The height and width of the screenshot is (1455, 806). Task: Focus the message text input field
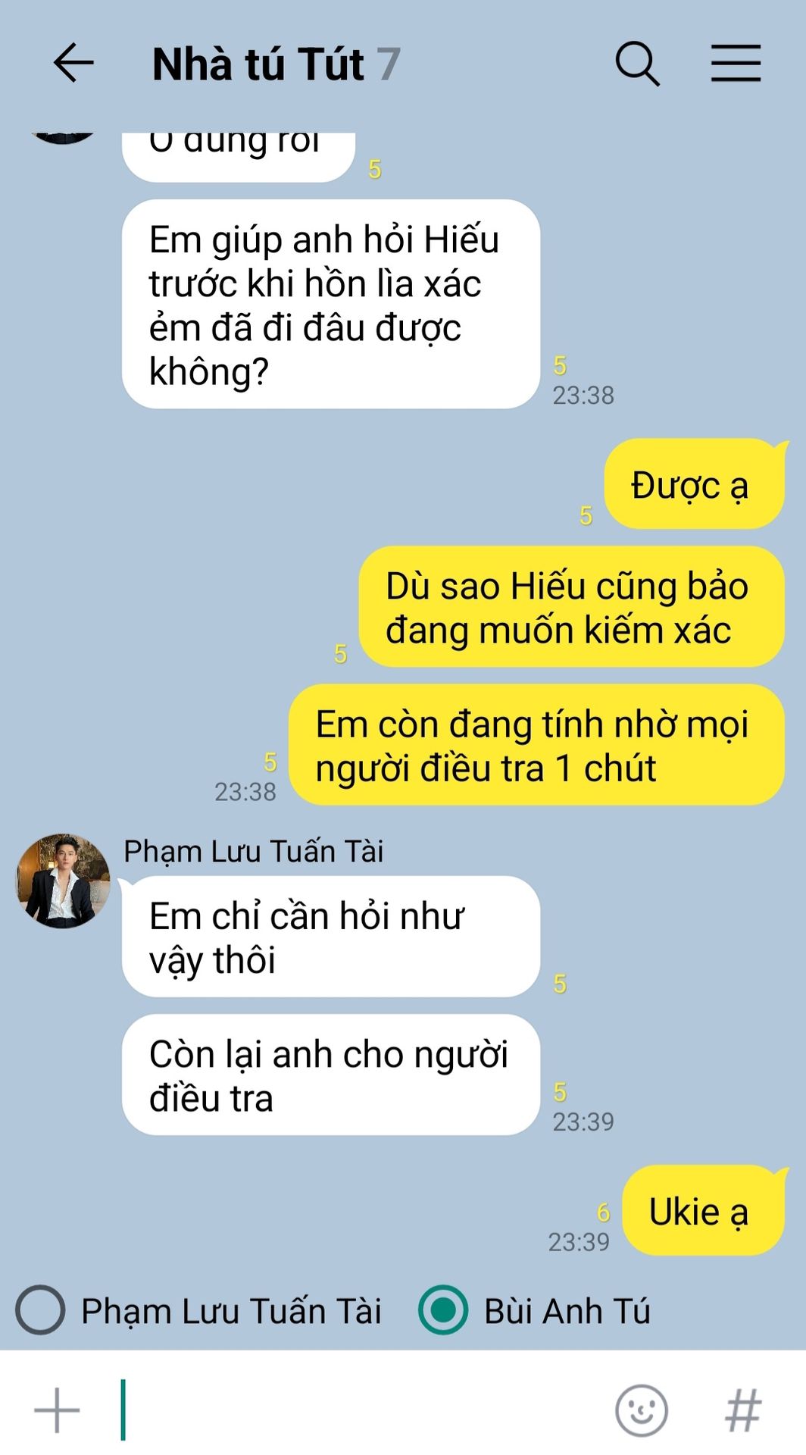click(x=364, y=1410)
